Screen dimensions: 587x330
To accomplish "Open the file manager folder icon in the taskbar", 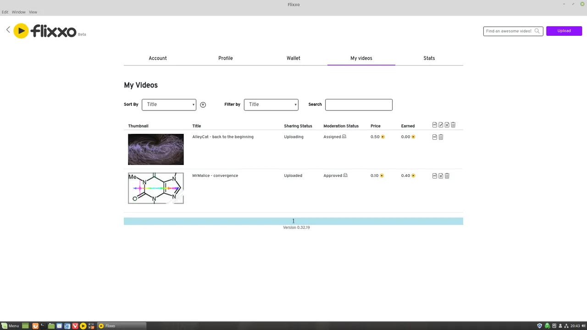I will tap(51, 326).
